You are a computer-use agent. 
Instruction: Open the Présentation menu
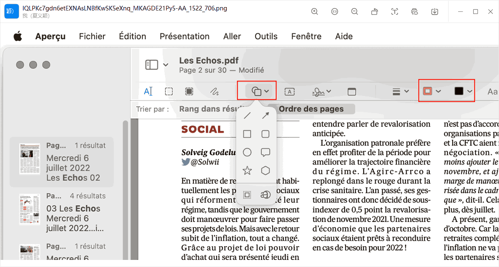pos(185,36)
